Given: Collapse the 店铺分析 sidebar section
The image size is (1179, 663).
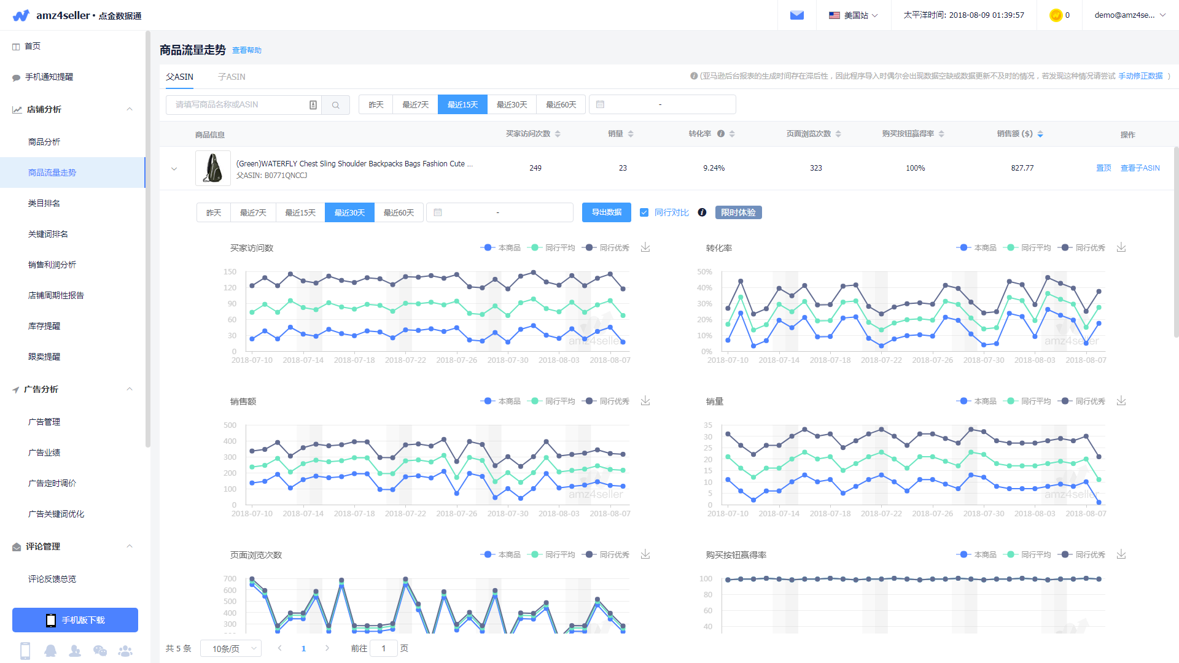Looking at the screenshot, I should click(x=130, y=109).
